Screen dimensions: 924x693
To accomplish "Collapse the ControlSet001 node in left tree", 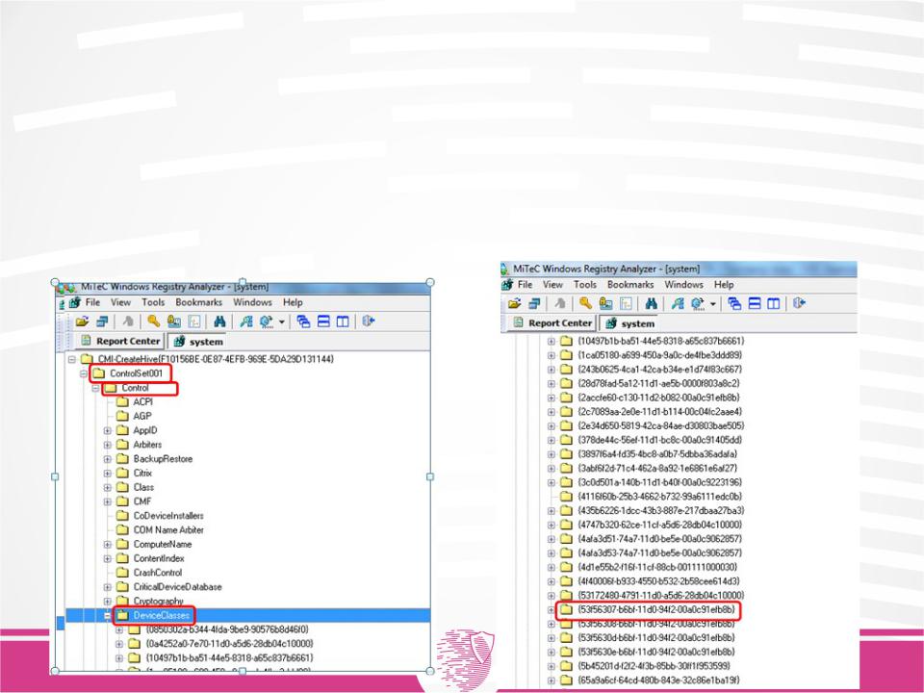I will (x=84, y=373).
